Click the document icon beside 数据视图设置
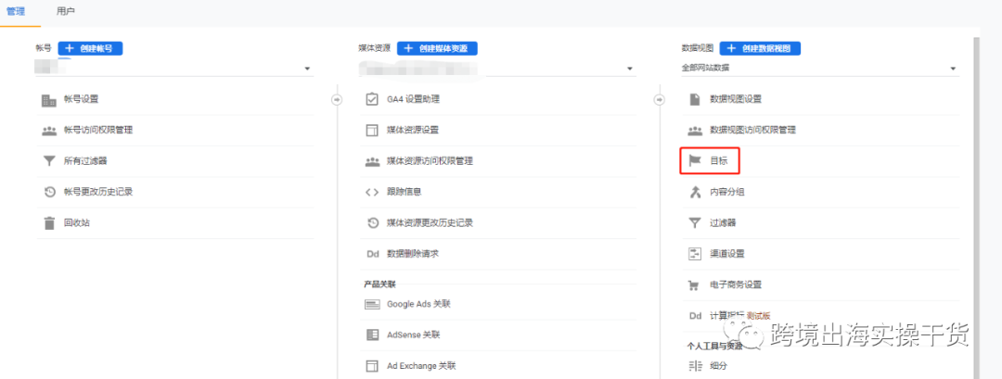Screen dimensions: 1002x379 tap(695, 99)
